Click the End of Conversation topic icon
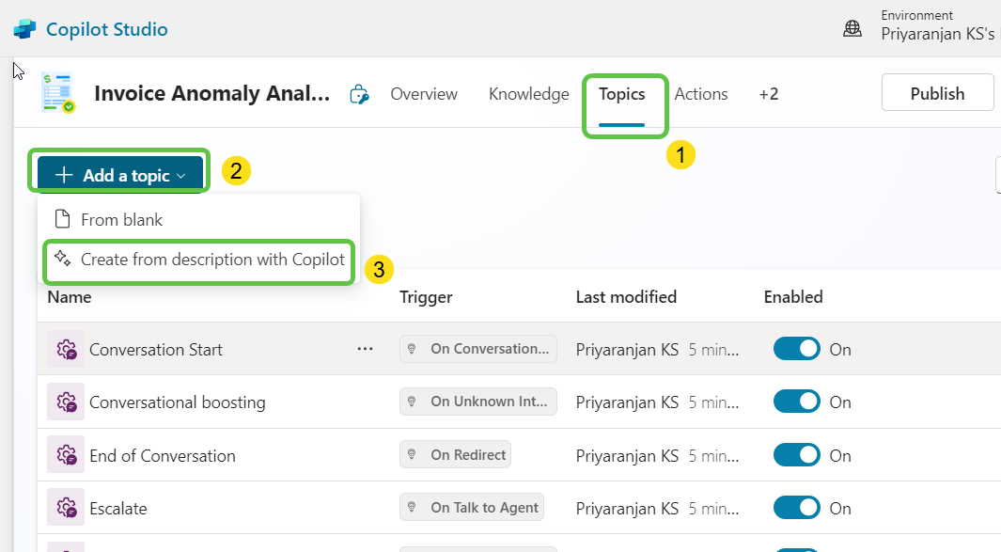1001x552 pixels. point(66,456)
